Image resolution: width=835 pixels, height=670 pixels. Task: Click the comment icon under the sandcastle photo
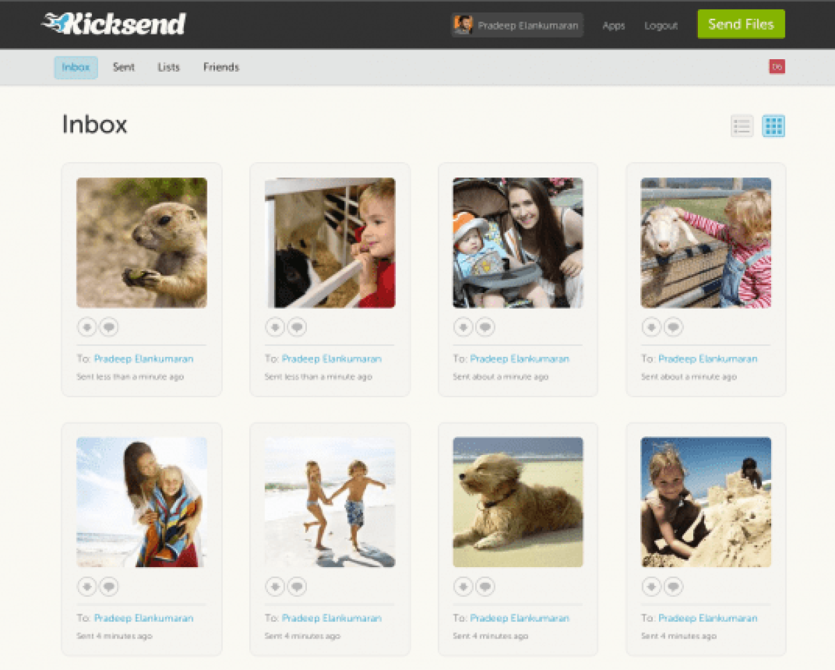tap(673, 587)
